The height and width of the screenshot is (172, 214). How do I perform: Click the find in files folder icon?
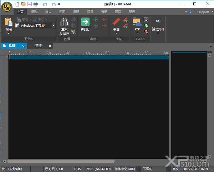click(73, 32)
